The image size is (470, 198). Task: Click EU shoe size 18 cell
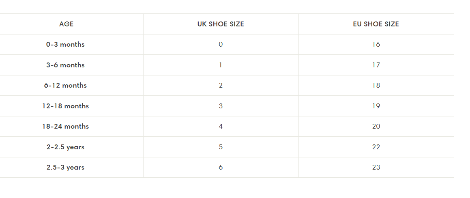click(376, 86)
